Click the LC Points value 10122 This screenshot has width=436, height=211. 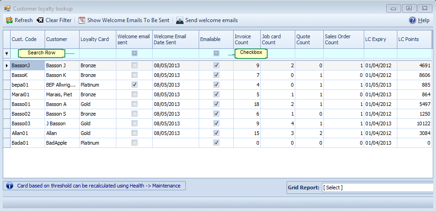(x=414, y=123)
